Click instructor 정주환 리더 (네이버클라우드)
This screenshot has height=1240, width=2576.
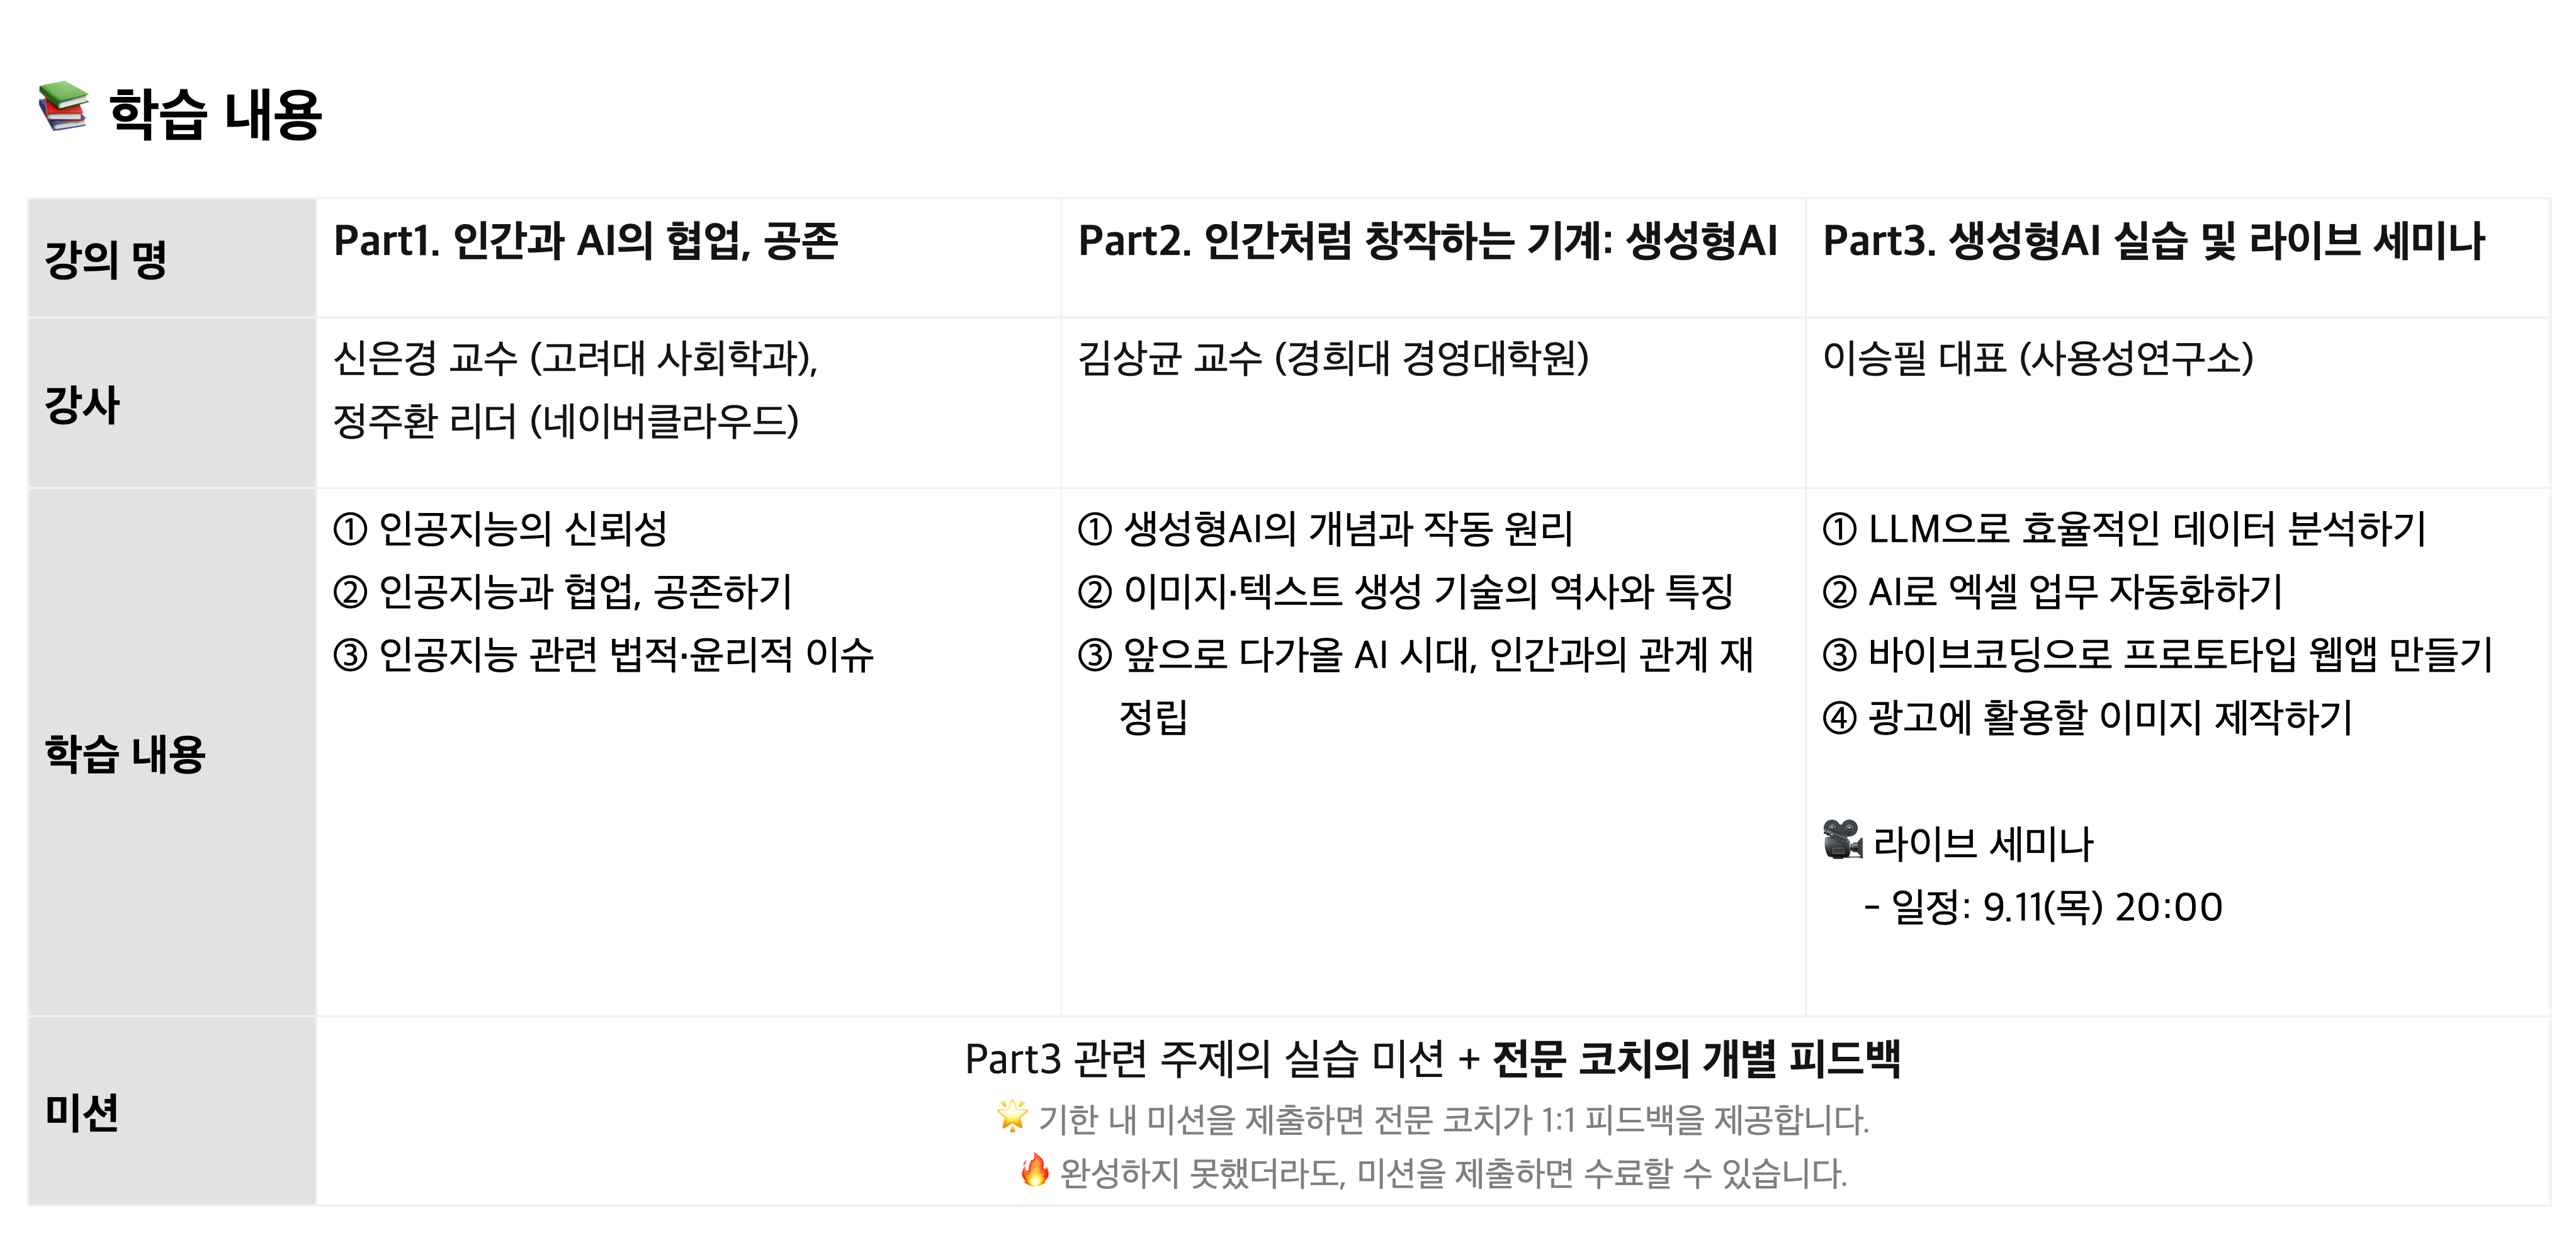566,421
